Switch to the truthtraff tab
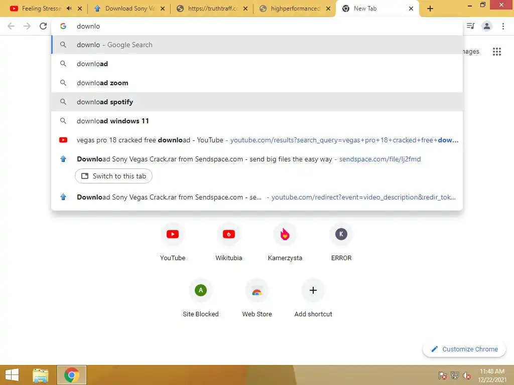The height and width of the screenshot is (385, 514). click(x=213, y=9)
